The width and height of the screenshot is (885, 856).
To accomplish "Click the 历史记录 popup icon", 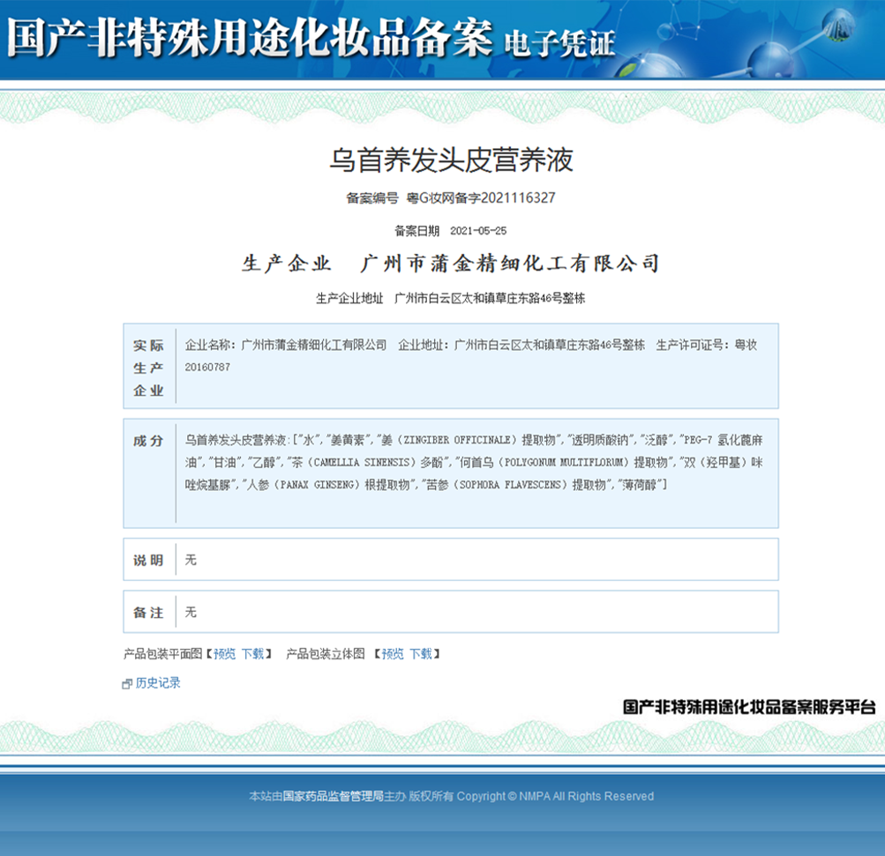I will [x=127, y=684].
